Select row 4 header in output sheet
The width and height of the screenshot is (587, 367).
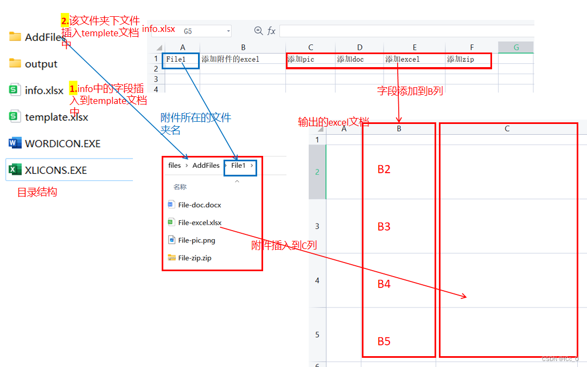click(x=317, y=280)
